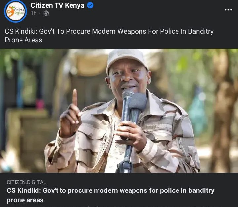Open the Citizen Digital profile picture
Viewport: 238px width, 207px height.
point(16,11)
